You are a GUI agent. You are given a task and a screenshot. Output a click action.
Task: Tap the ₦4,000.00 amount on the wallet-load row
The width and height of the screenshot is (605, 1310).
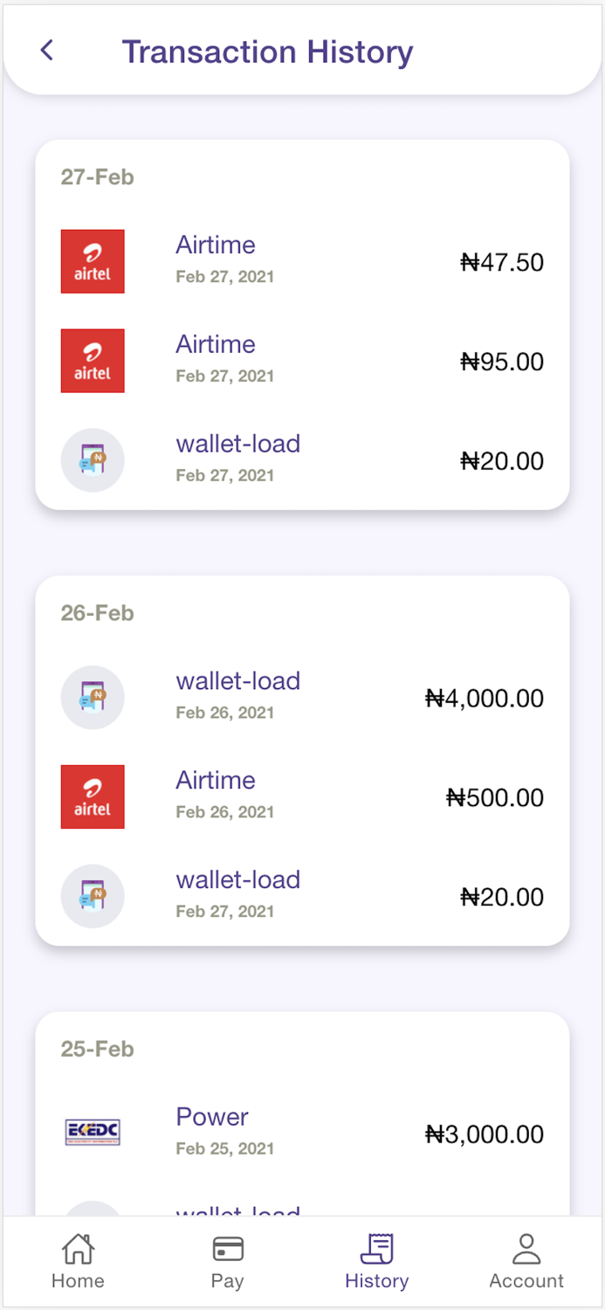pyautogui.click(x=483, y=697)
